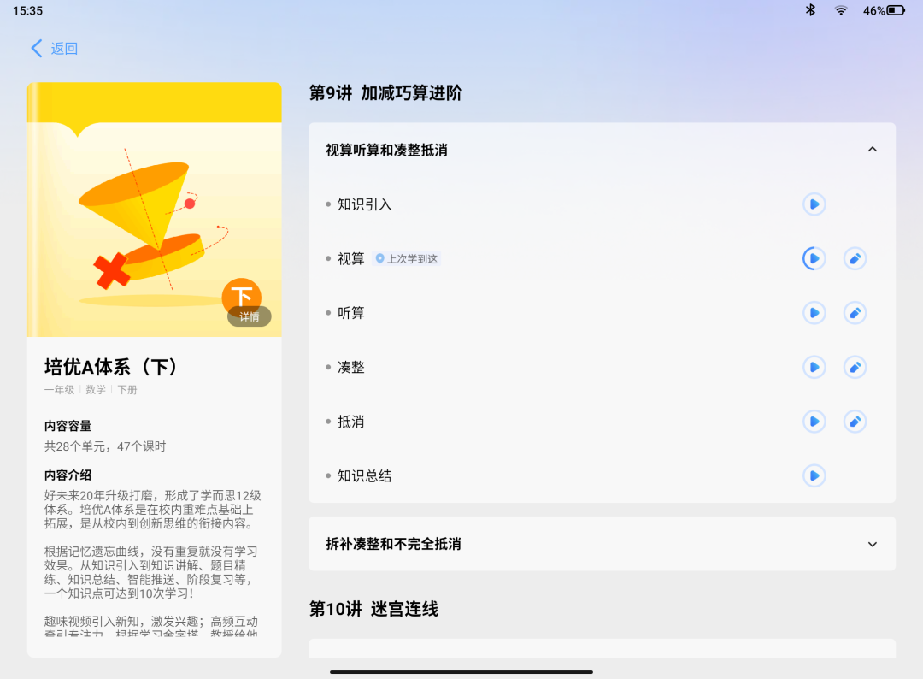Tap the 内容容量 heading
The height and width of the screenshot is (679, 923).
68,426
